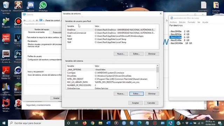Viewport: 224px width, 126px height.
Task: Select the NUMBER_OF_PROCESSORS system variable row
Action: (111, 85)
